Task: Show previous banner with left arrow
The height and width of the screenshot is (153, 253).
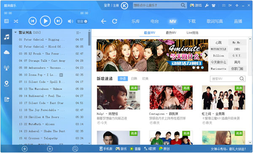Action: (100, 55)
